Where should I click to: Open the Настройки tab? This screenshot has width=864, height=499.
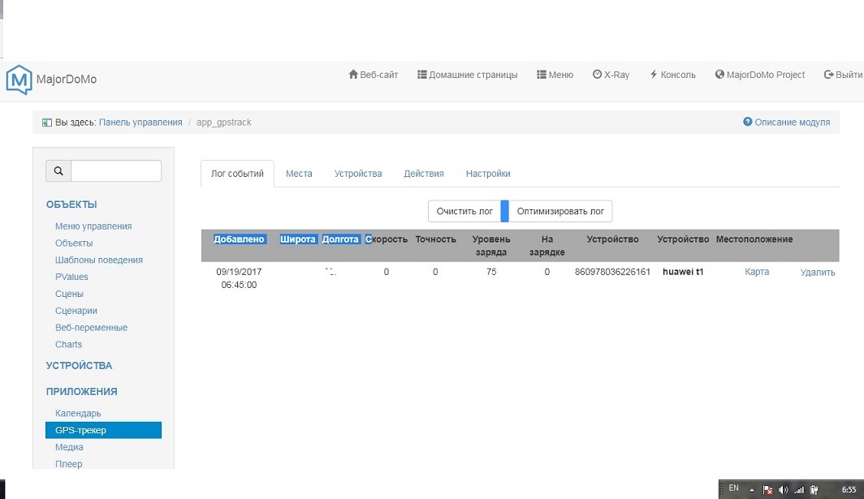[488, 174]
